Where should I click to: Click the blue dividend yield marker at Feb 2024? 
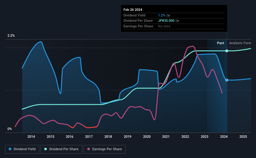coord(227,80)
